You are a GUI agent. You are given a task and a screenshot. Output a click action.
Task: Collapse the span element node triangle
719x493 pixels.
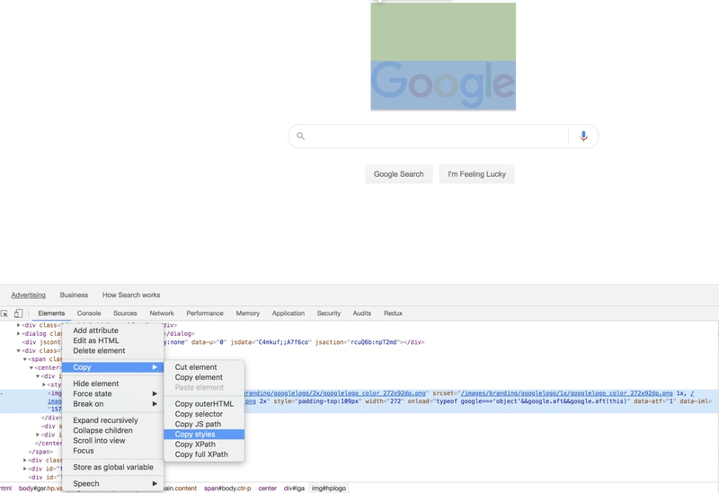pyautogui.click(x=25, y=359)
